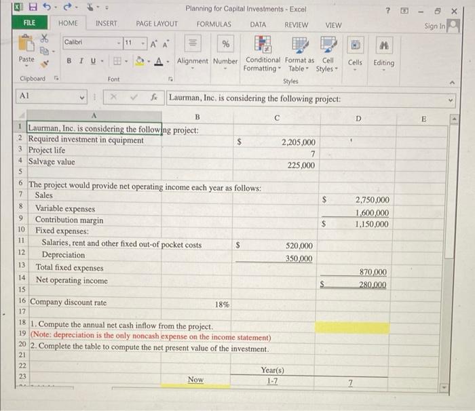Viewport: 475px width, 411px height.
Task: Collapse the ribbon with up caret
Action: click(452, 82)
